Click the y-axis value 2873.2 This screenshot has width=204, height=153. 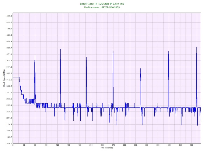9,93
